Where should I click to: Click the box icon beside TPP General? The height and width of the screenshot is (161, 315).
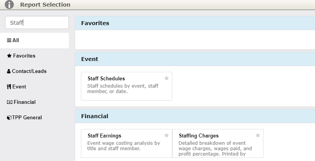9,118
